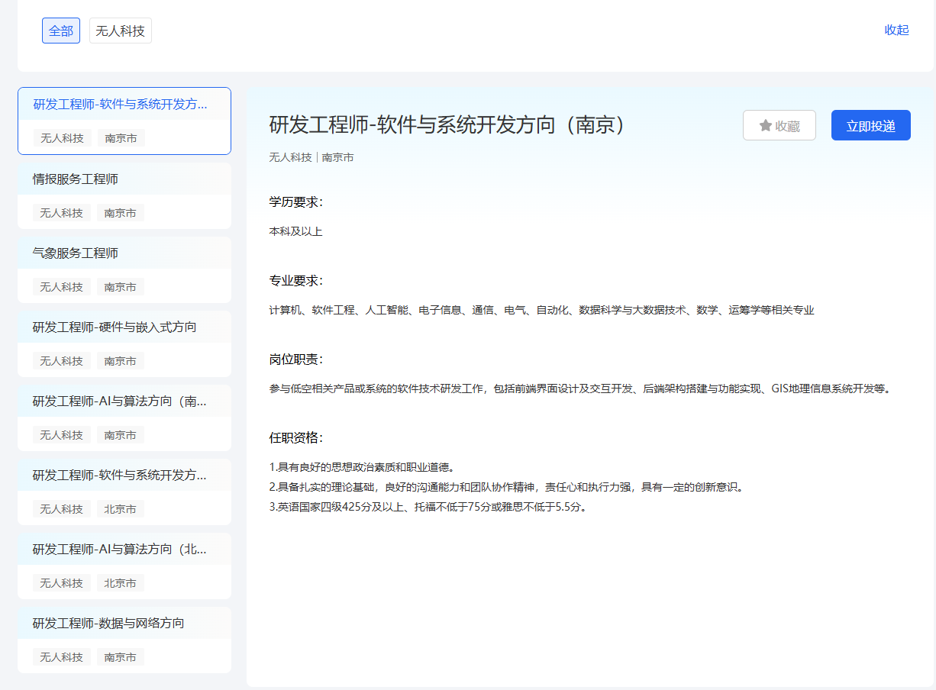
Task: Click 北京市 tag under Beijing AI与算法方向 card
Action: coord(121,583)
